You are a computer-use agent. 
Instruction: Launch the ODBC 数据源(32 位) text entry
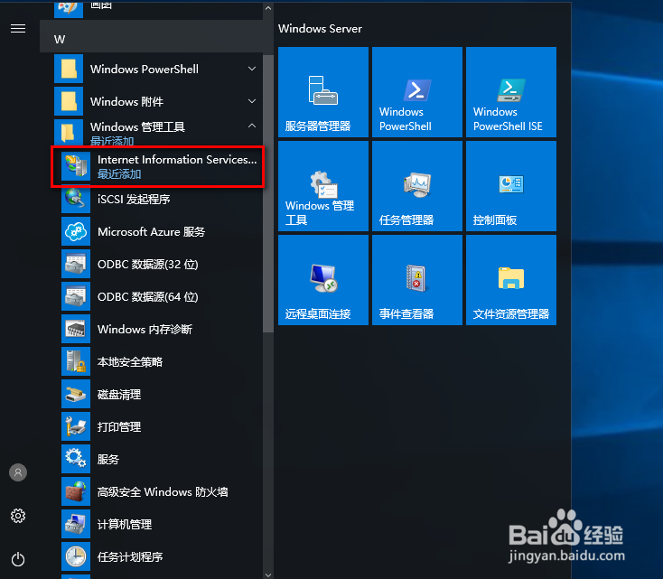(x=147, y=265)
